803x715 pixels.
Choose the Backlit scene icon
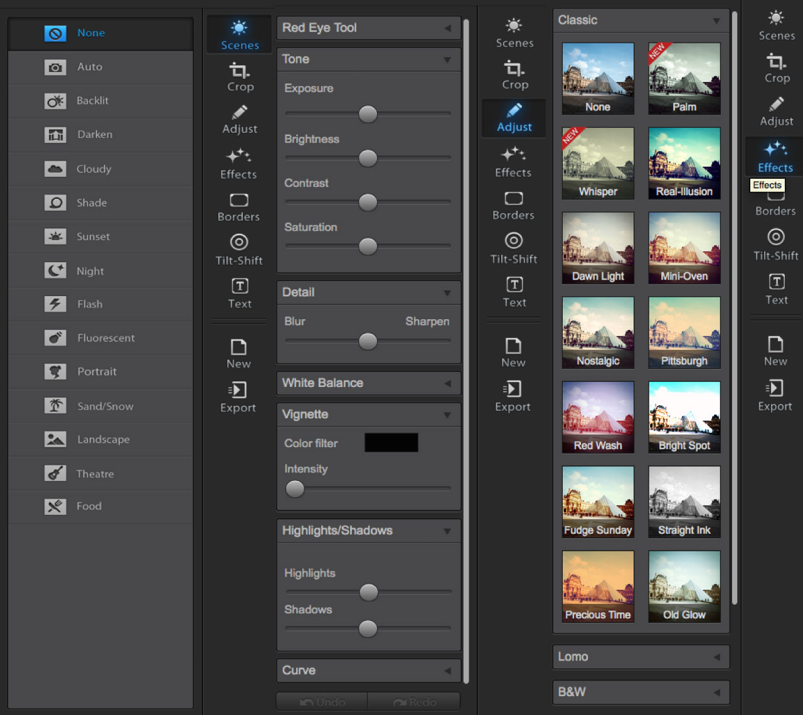(55, 101)
